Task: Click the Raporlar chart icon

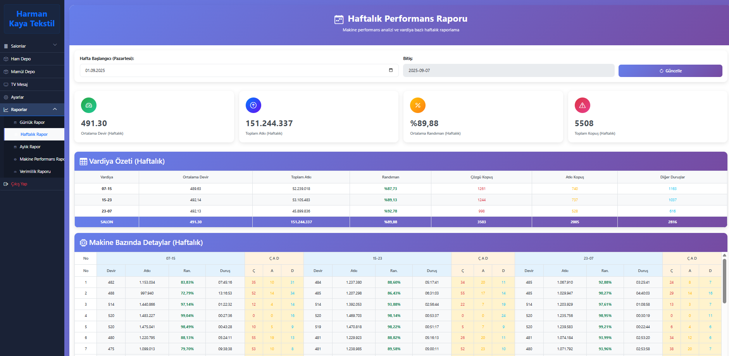Action: pyautogui.click(x=6, y=110)
